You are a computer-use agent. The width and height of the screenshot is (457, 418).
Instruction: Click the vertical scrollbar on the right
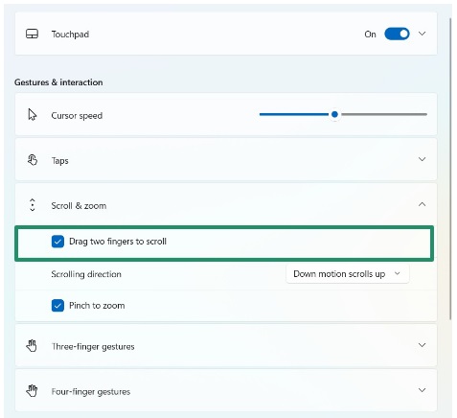pos(450,169)
